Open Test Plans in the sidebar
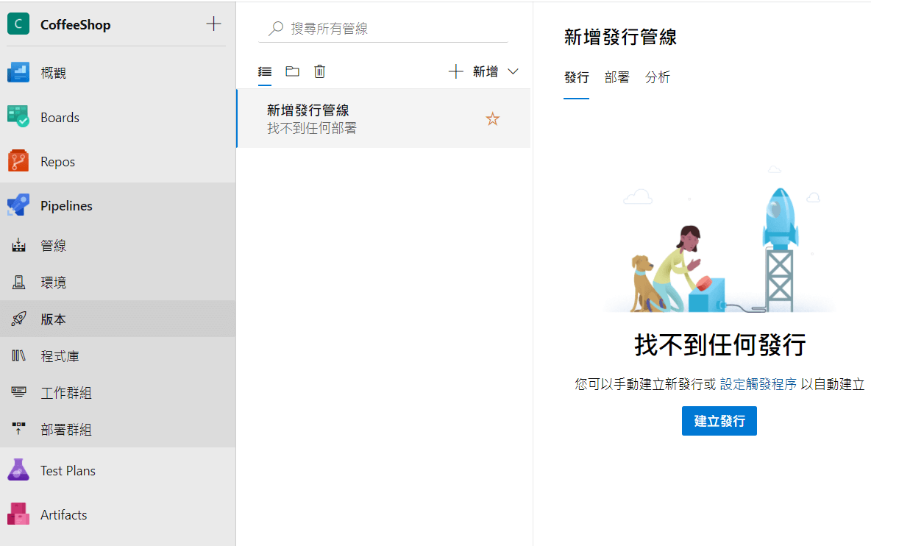 tap(68, 471)
